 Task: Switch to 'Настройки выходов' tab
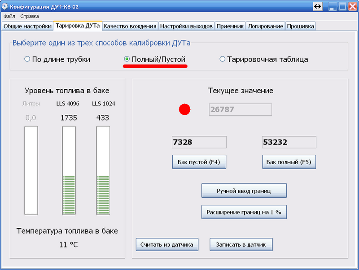click(x=186, y=26)
